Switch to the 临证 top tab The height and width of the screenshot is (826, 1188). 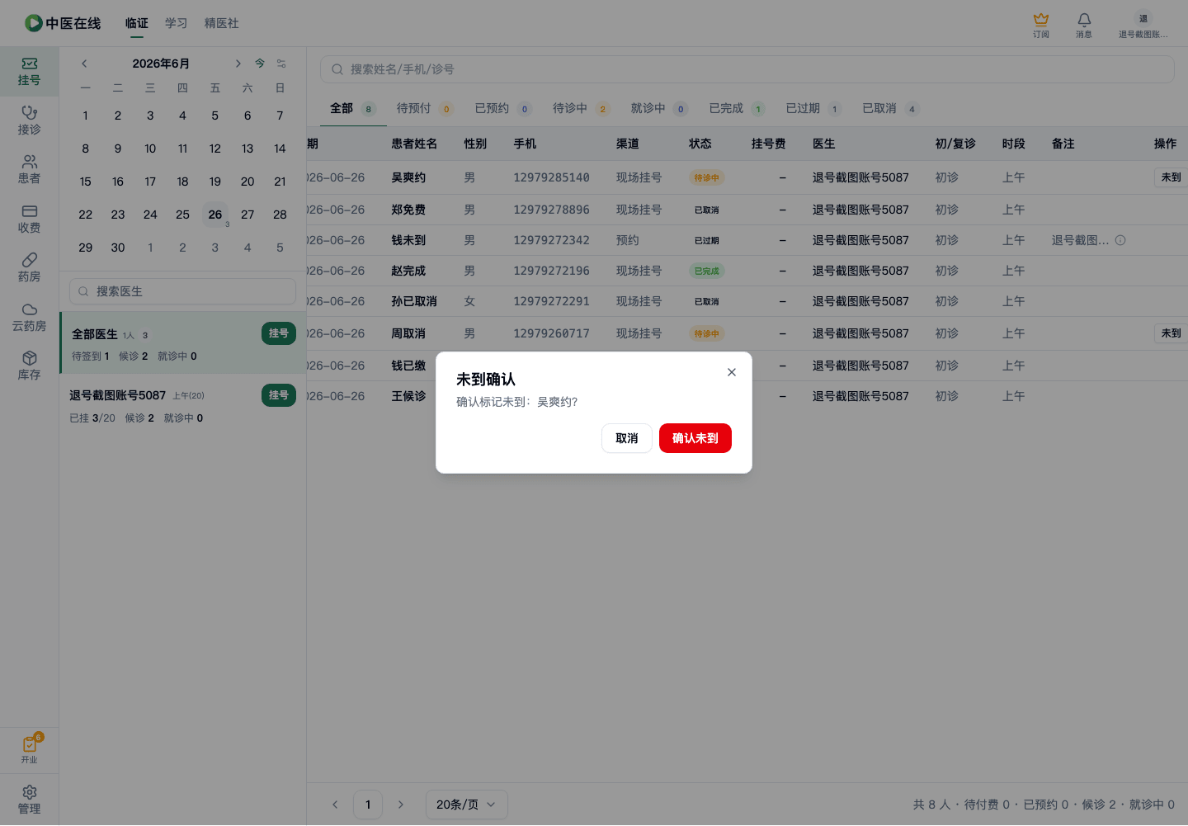pos(137,23)
